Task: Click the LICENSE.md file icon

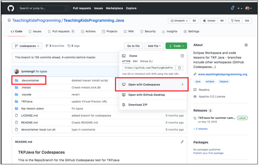Action: click(17, 115)
